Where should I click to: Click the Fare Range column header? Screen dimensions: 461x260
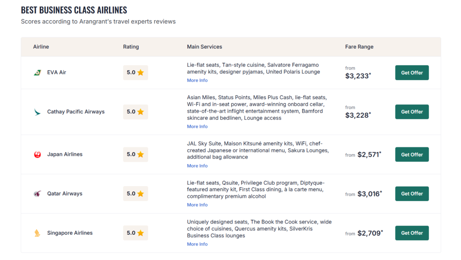359,47
